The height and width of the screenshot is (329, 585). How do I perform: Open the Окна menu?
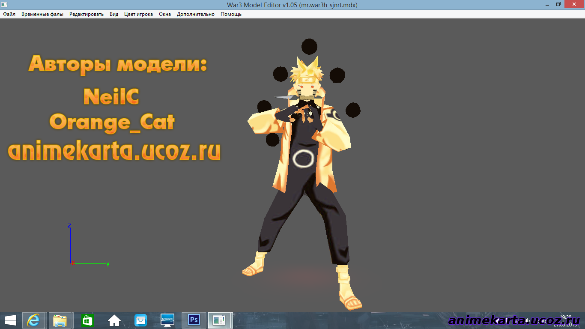(165, 14)
